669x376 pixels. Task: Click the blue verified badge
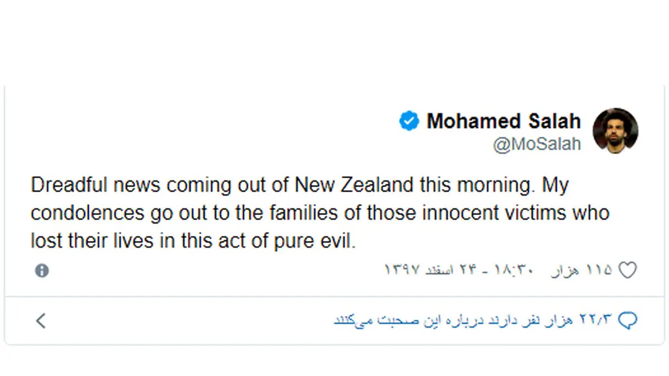pos(409,121)
